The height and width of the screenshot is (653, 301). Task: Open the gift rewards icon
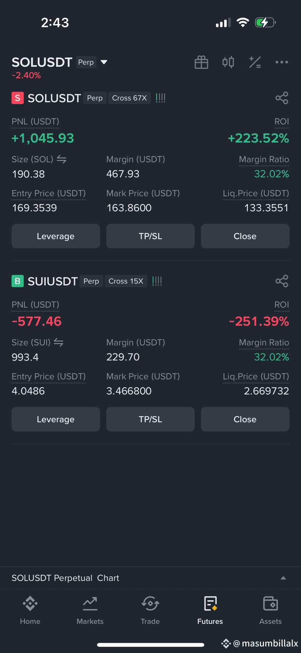(x=201, y=62)
